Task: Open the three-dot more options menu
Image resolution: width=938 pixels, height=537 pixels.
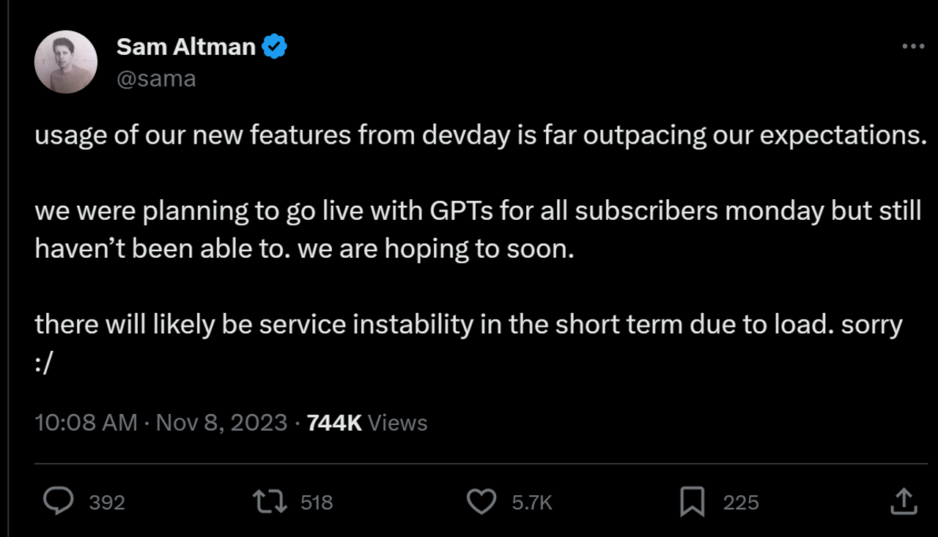Action: 912,47
